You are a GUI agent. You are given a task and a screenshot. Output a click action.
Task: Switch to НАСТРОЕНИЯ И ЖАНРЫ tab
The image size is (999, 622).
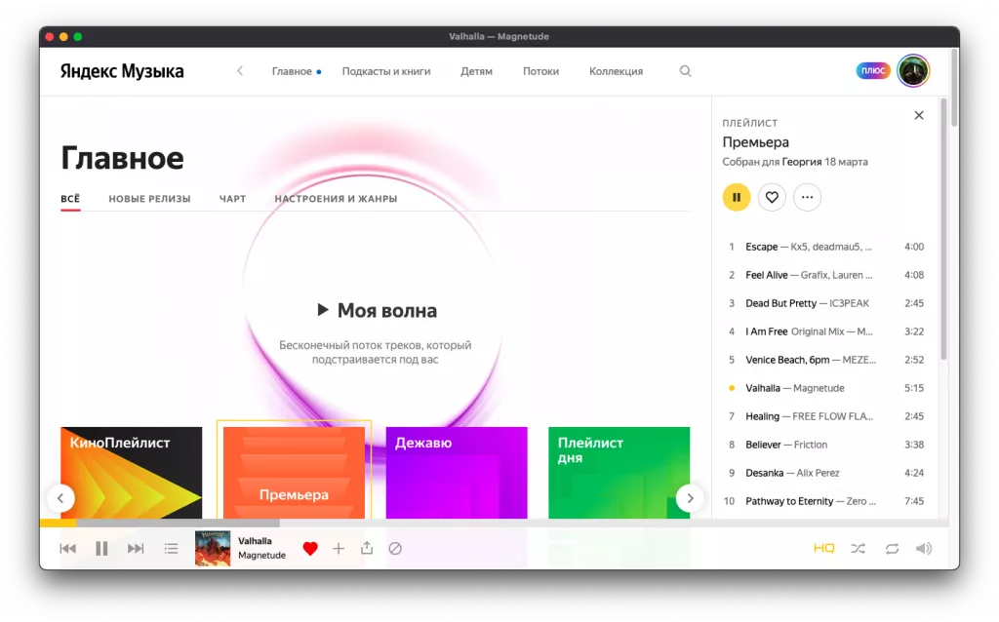(336, 199)
